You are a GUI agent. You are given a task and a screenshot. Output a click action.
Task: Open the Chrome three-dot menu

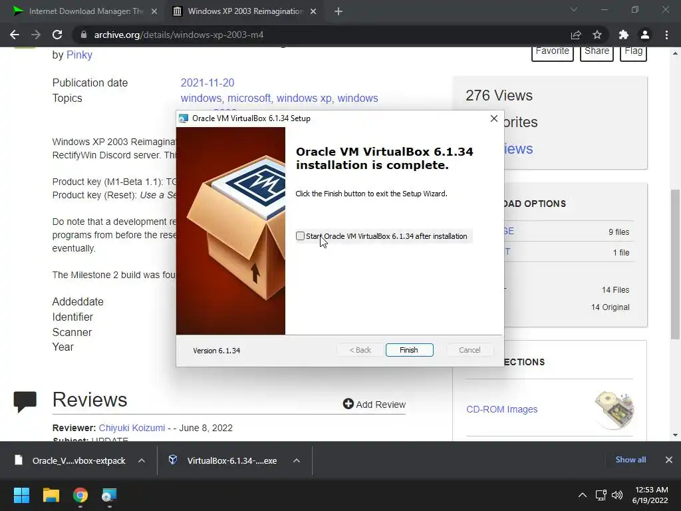pyautogui.click(x=666, y=35)
